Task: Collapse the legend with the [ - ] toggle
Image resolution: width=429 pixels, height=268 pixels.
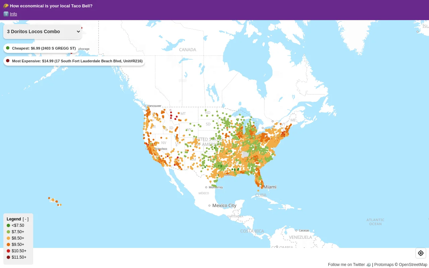Action: (25, 219)
